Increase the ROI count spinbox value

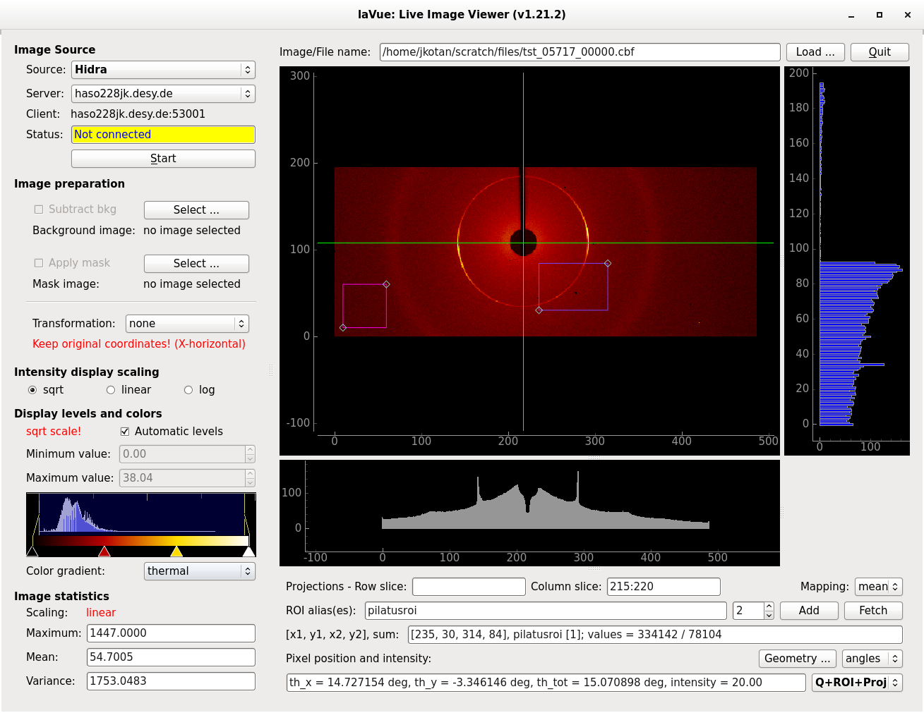pos(769,607)
